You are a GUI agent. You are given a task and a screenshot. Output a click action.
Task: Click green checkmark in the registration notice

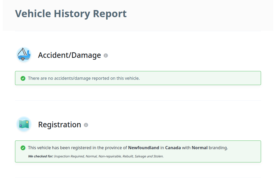pyautogui.click(x=23, y=148)
